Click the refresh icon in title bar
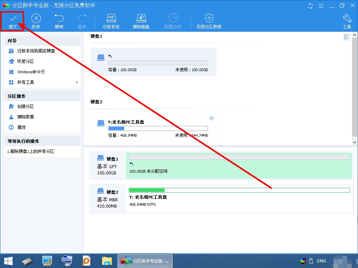The image size is (358, 268). [310, 6]
